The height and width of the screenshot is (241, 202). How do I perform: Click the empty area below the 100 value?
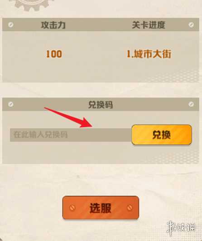point(54,71)
